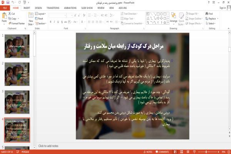Open the Align Text dropdown
Screen dimensions: 231x154
pyautogui.click(x=127, y=18)
